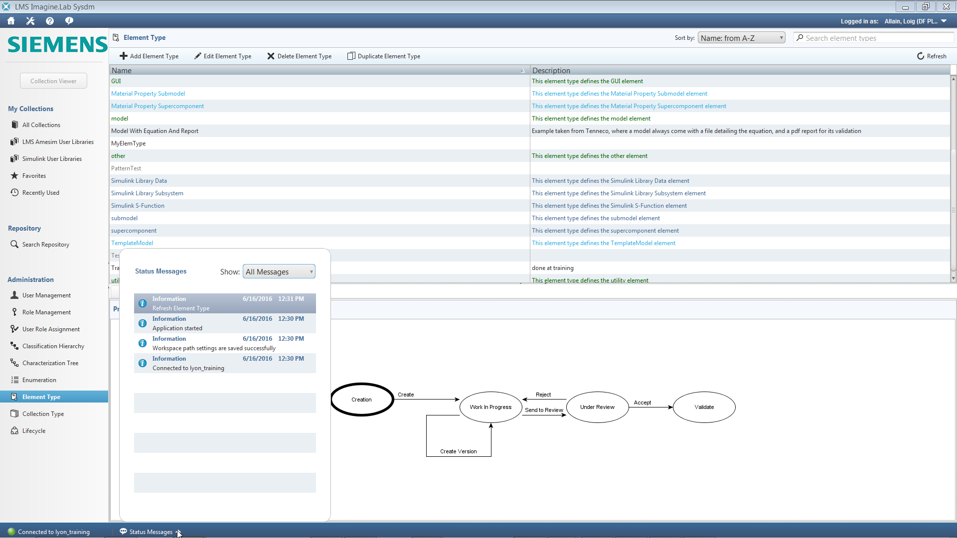Click Add Element Type
Screen dimensions: 957x538
[x=149, y=56]
